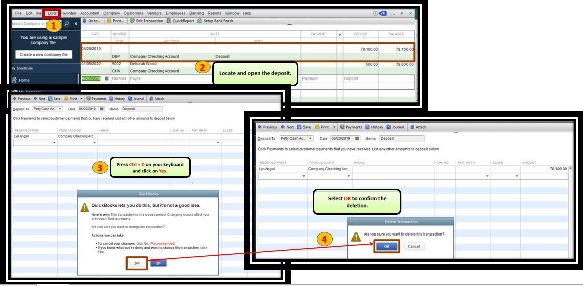This screenshot has height=286, width=583.
Task: Open the Reports menu
Action: pos(215,13)
